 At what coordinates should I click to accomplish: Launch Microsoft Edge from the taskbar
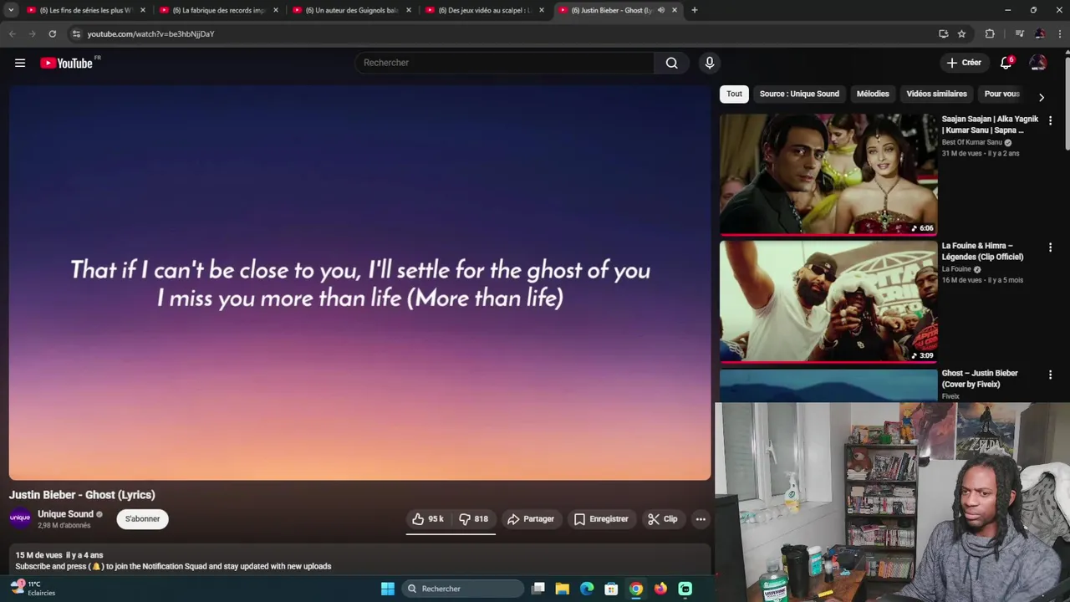click(x=587, y=589)
